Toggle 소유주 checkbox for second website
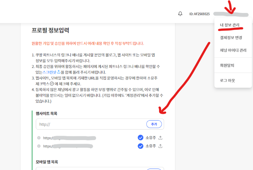The width and height of the screenshot is (253, 170). 141,146
